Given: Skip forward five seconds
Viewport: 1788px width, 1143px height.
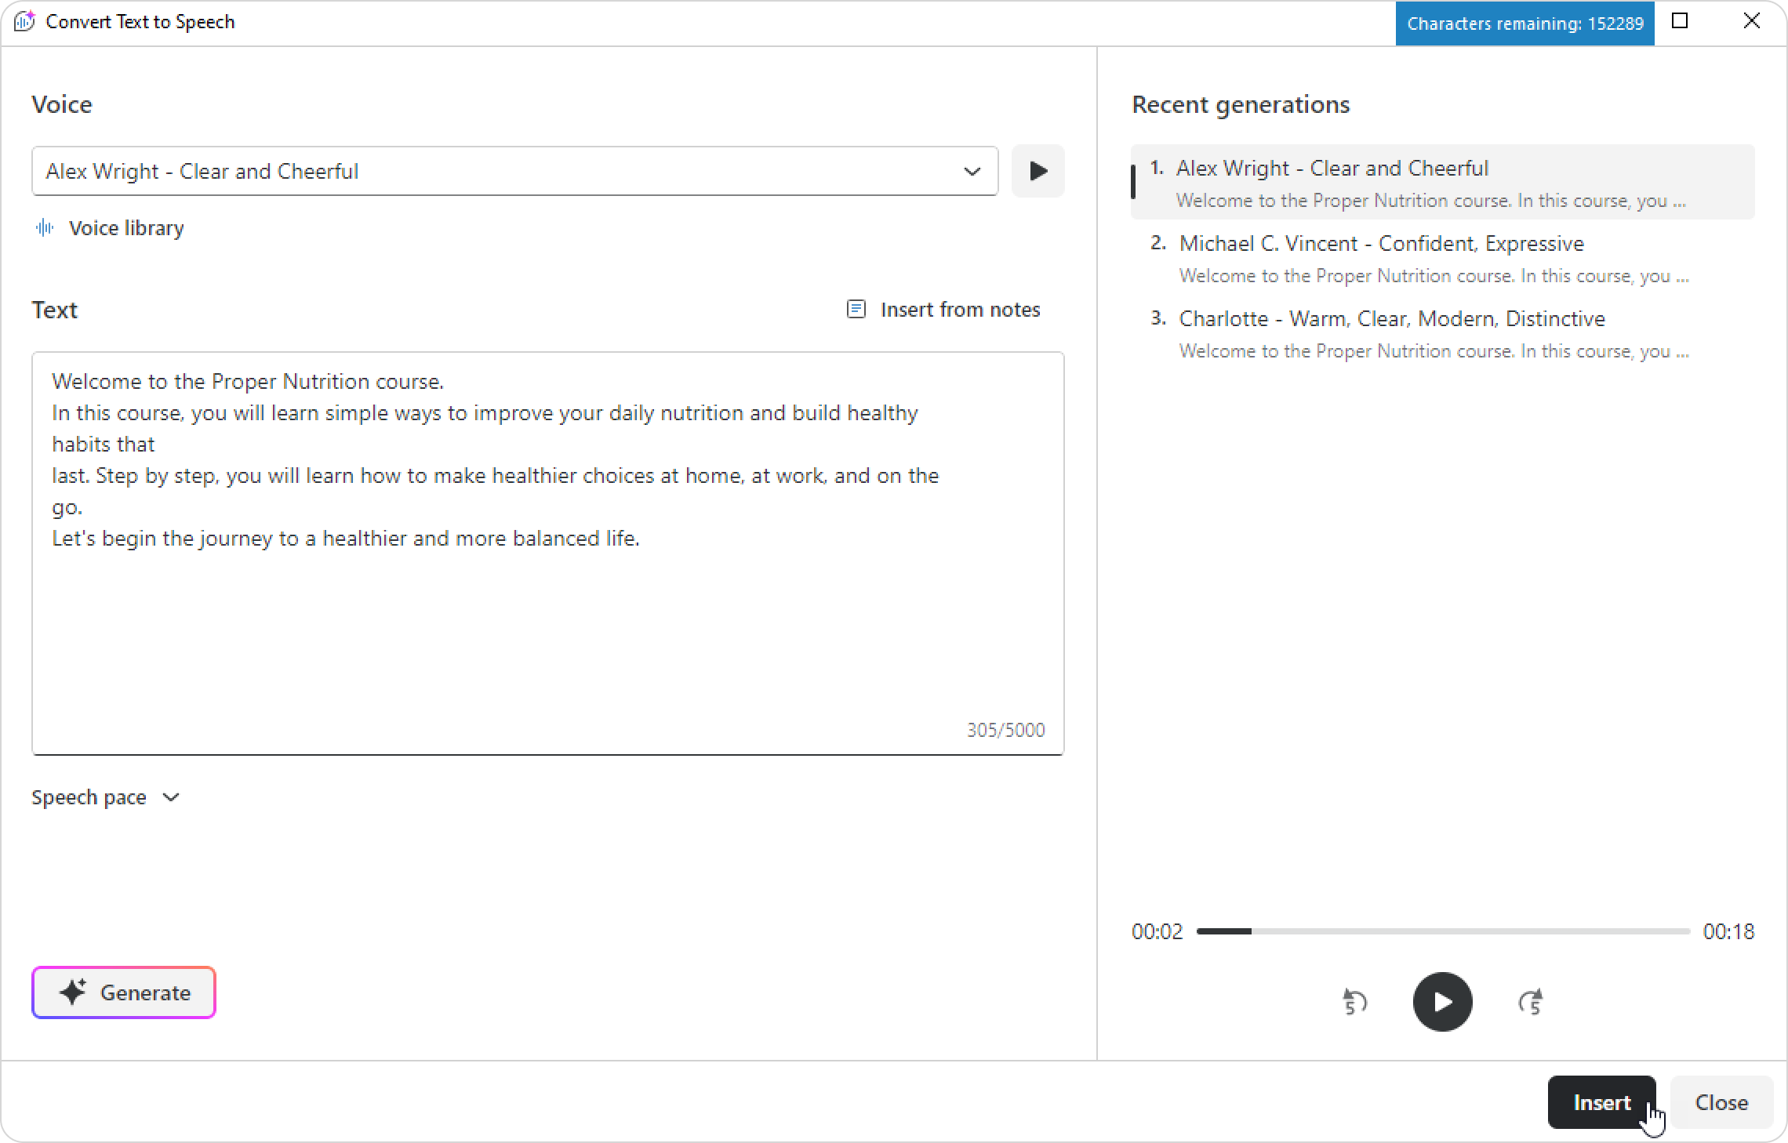Looking at the screenshot, I should point(1530,1002).
